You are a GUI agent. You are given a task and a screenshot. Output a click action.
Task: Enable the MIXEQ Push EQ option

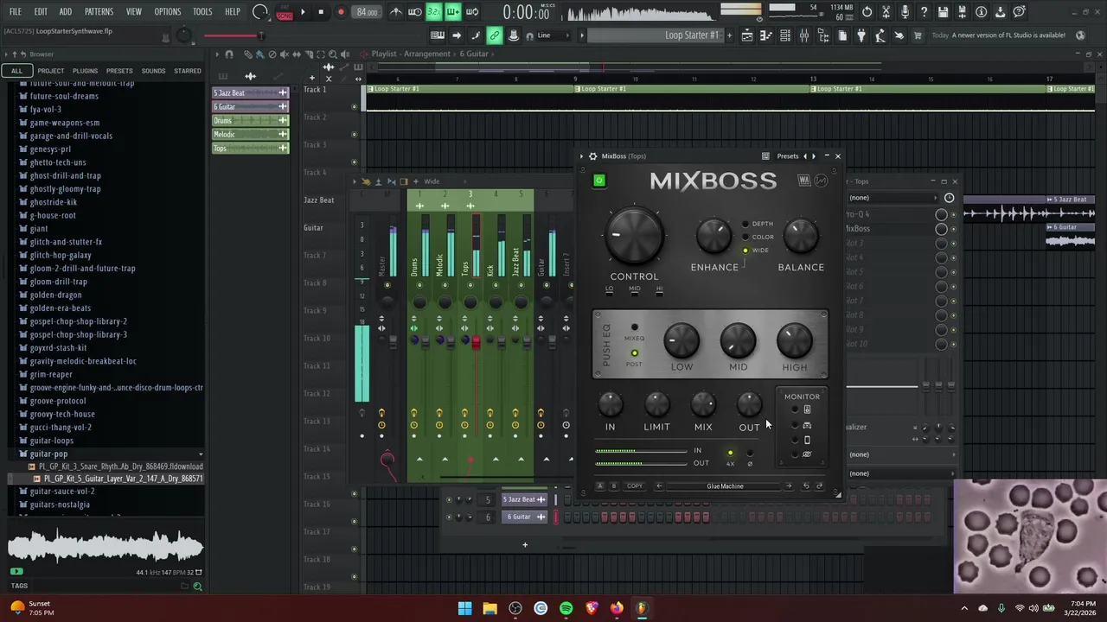[634, 328]
